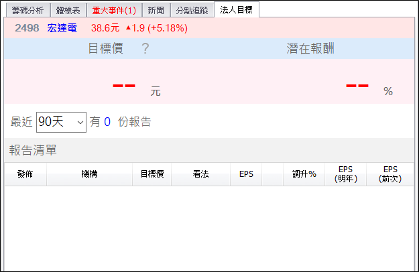Click the 潛在報酬 heading
Viewport: 419px width, 272px height.
coord(310,49)
